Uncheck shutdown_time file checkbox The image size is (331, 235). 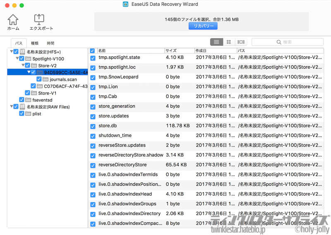tap(93, 136)
